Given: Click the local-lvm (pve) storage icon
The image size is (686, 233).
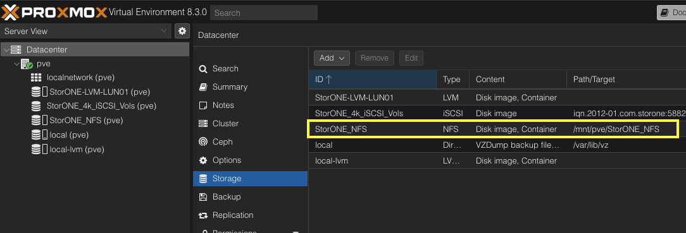Looking at the screenshot, I should (x=39, y=150).
